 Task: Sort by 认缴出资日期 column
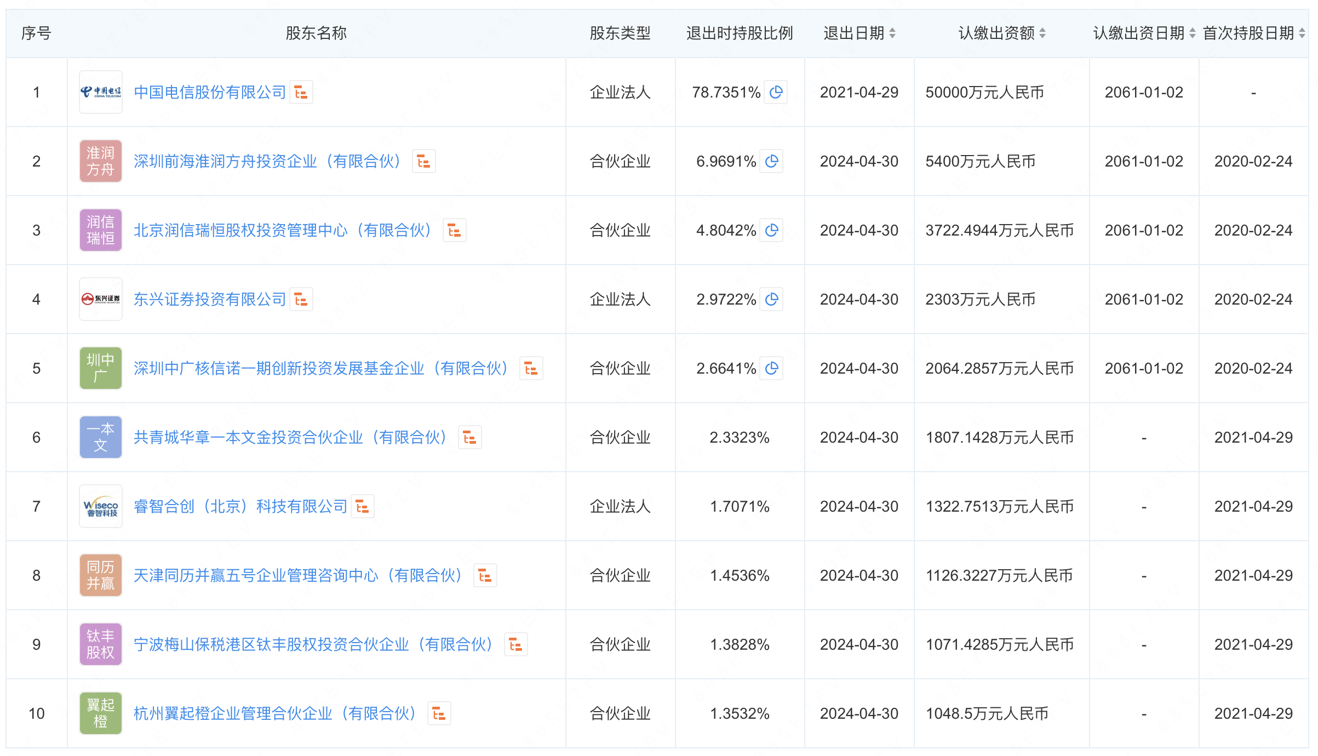[1193, 33]
